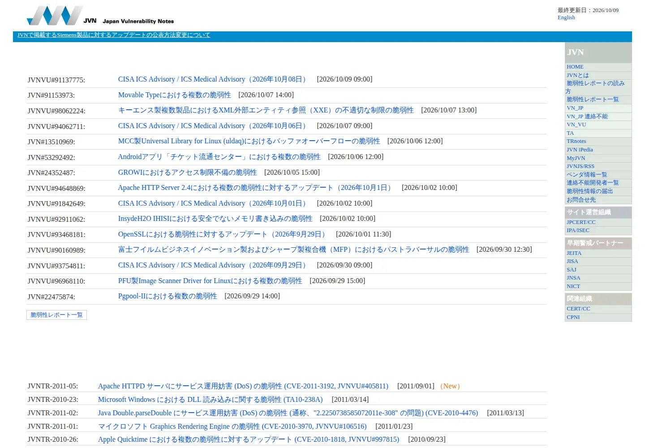This screenshot has height=448, width=645.
Task: Click the 最終更新日：2026/10/09 text
Action: [588, 10]
